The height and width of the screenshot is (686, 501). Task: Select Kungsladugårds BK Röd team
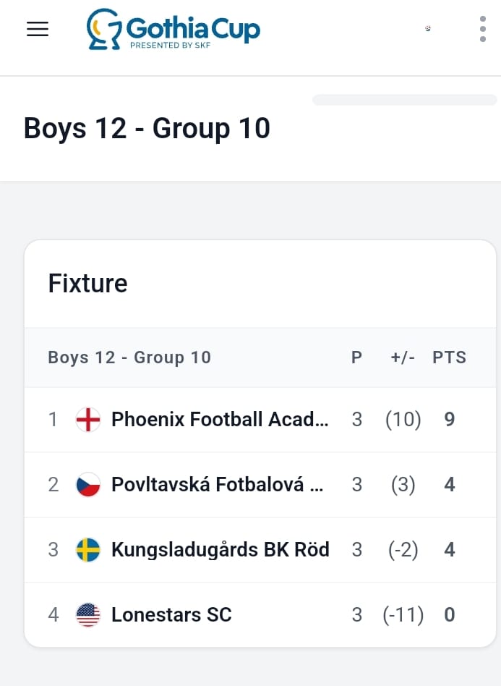click(x=220, y=550)
